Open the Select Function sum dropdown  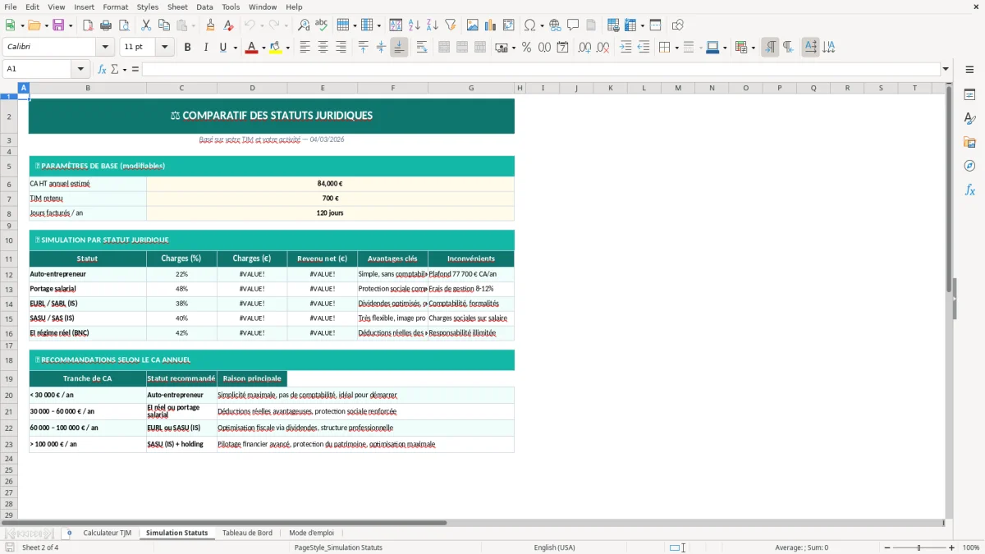tap(125, 69)
